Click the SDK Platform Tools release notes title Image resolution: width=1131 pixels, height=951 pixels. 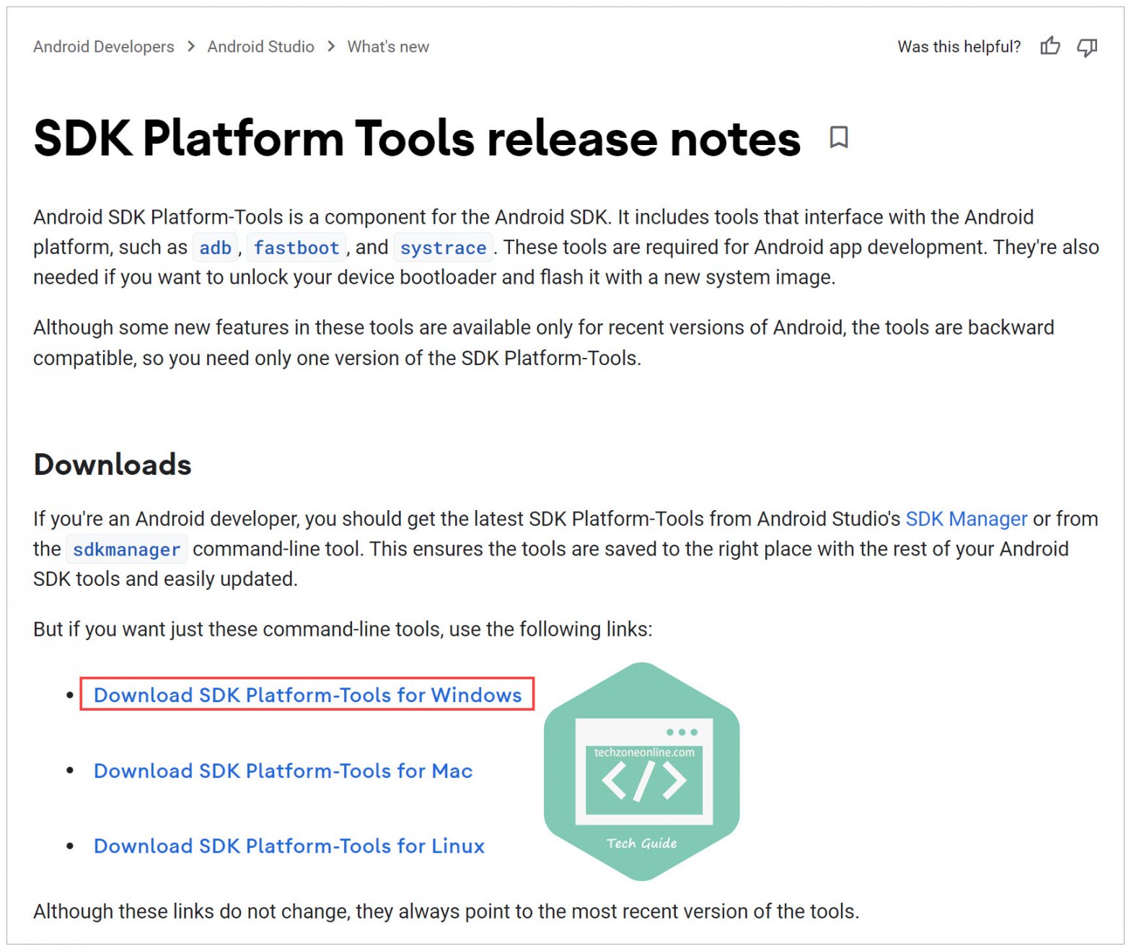click(416, 138)
